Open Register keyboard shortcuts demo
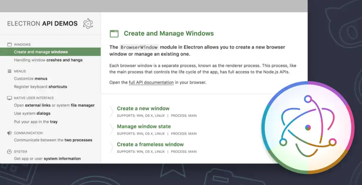The image size is (362, 185). (x=40, y=87)
